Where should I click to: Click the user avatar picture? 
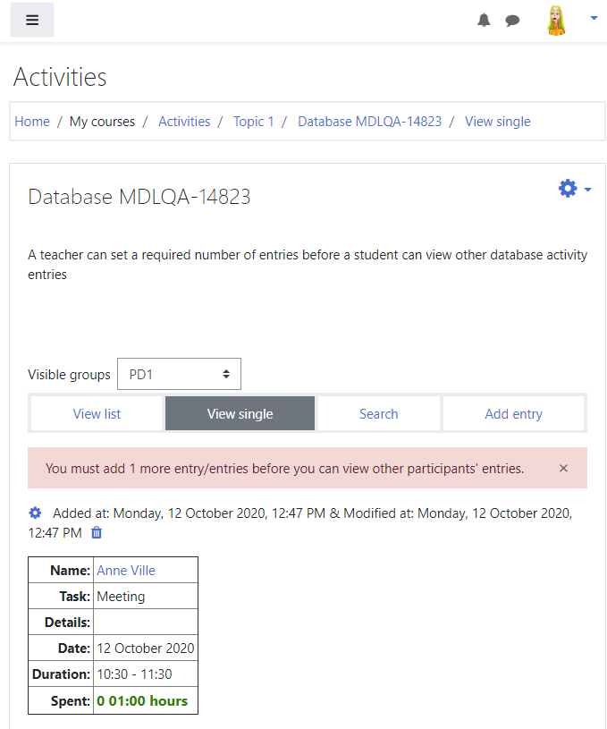[556, 20]
